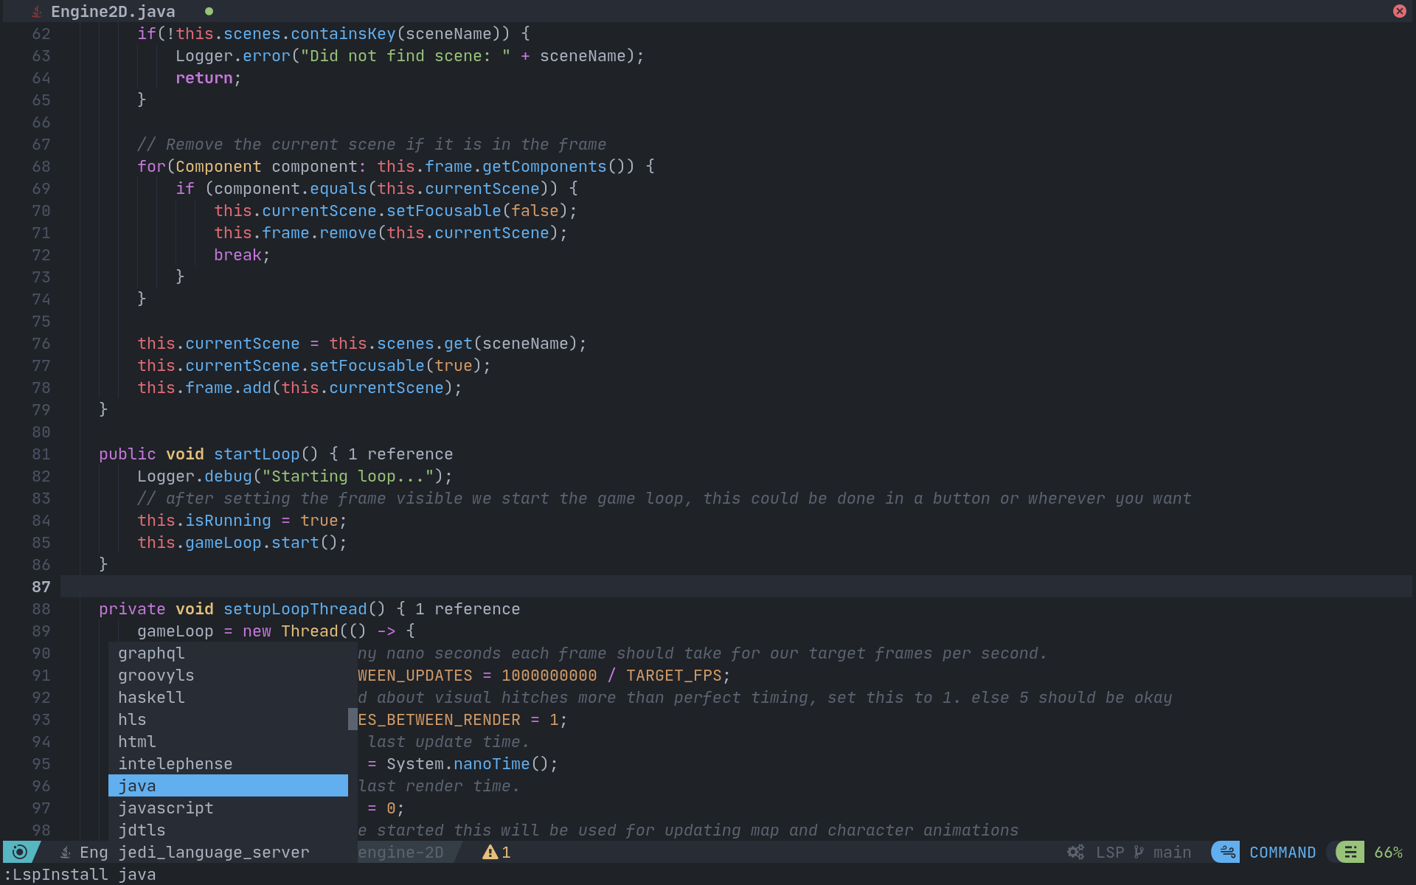The width and height of the screenshot is (1416, 885).
Task: Click the warning diagnostics icon in the statusline
Action: pos(490,853)
